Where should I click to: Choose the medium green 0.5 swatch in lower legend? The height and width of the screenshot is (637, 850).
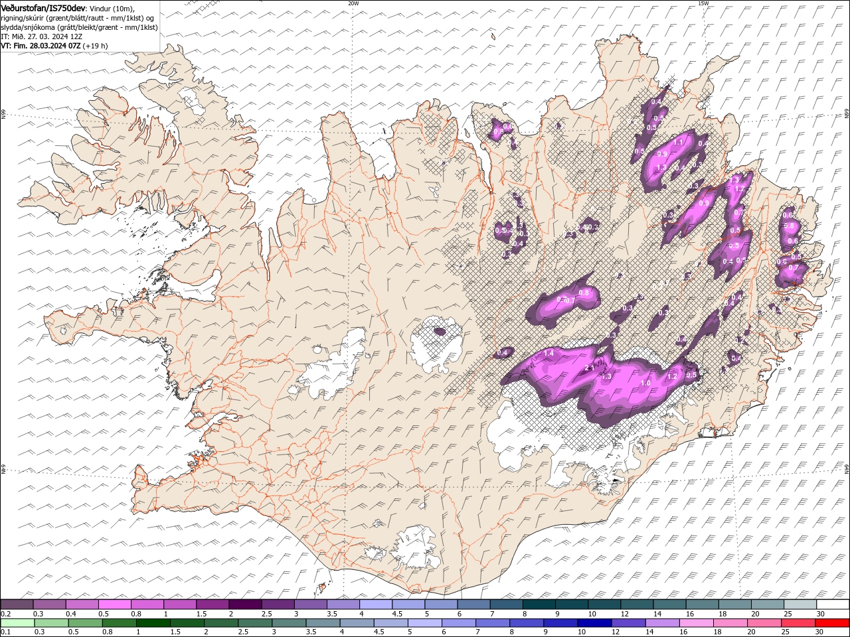pos(86,623)
